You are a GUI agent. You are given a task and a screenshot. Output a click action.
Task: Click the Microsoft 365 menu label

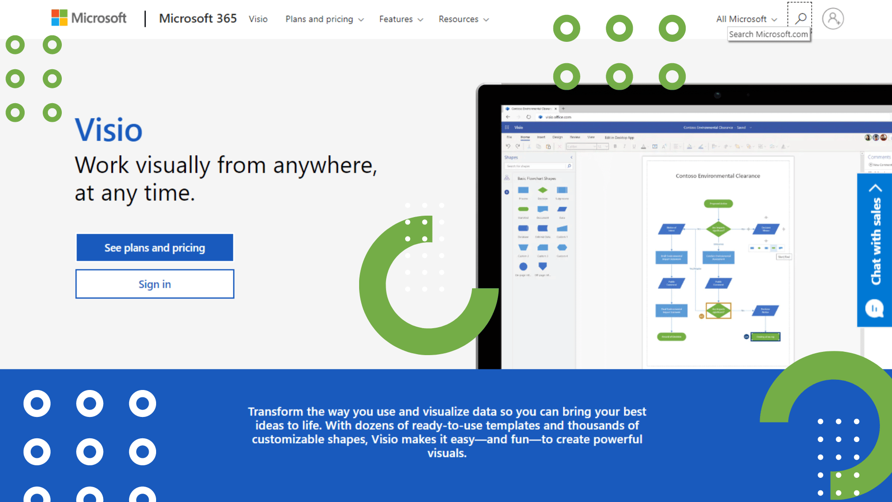[x=198, y=19]
